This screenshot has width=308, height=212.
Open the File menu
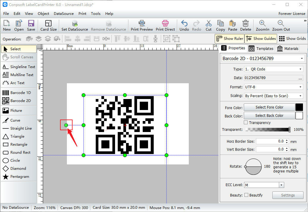pos(6,14)
